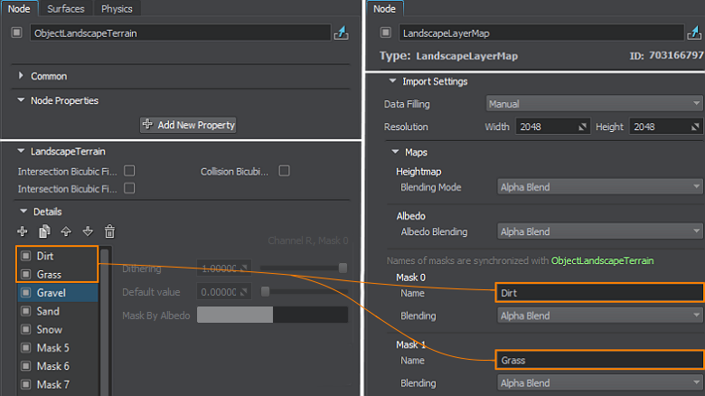
Task: Open the Albedo Blending dropdown
Action: 600,231
